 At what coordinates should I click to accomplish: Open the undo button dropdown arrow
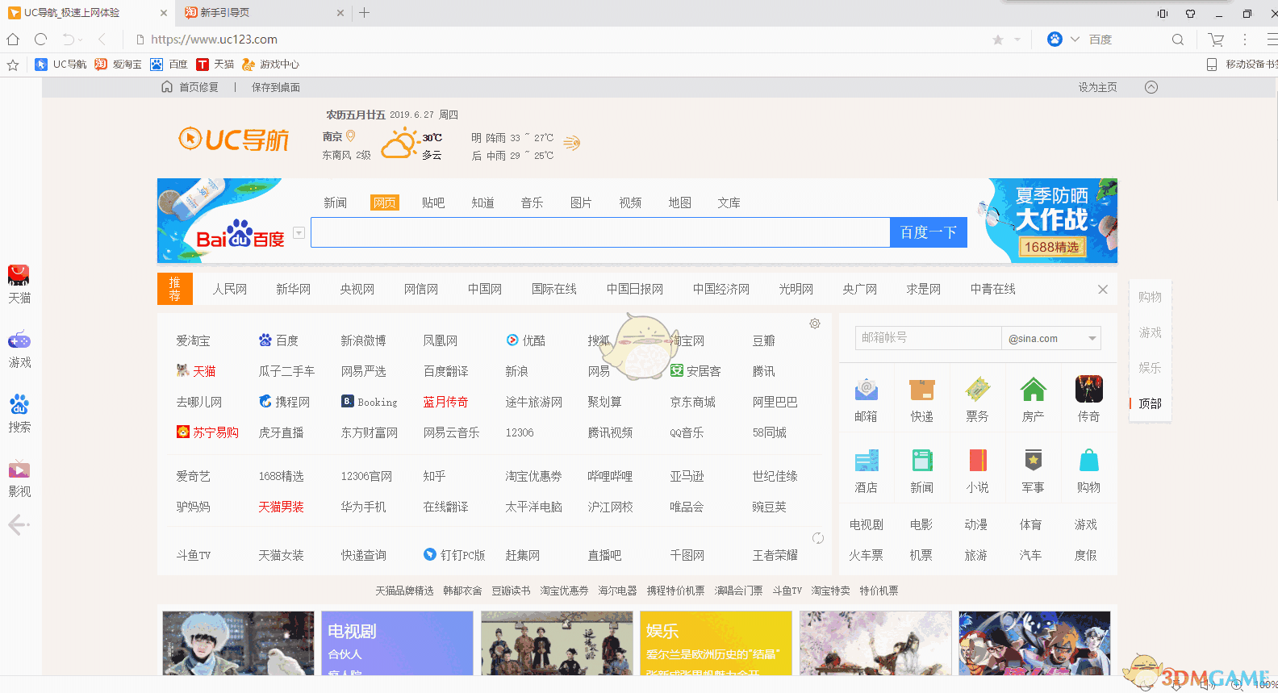[x=81, y=40]
